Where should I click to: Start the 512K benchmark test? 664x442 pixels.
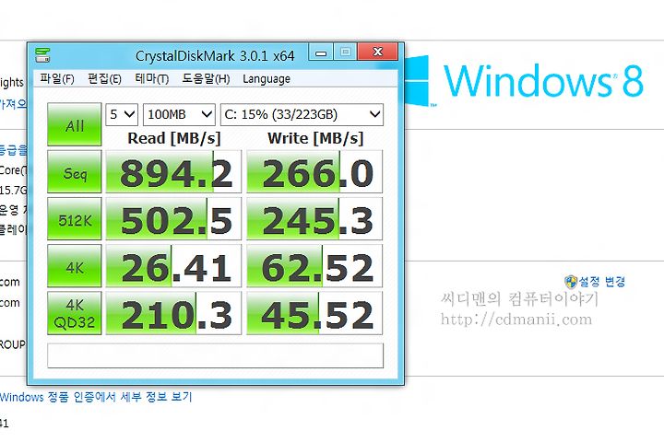point(75,218)
